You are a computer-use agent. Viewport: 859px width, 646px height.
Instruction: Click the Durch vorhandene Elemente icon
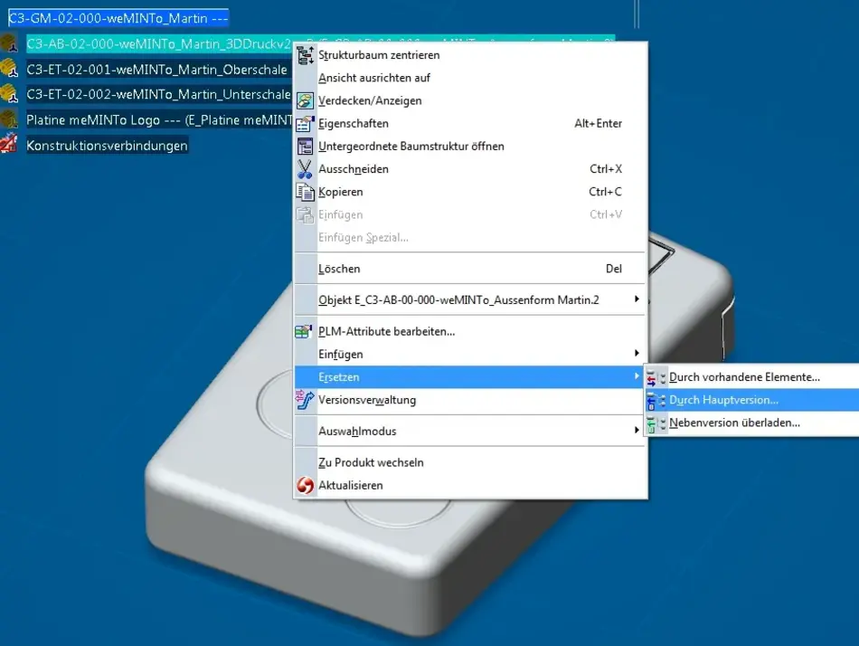pos(656,377)
